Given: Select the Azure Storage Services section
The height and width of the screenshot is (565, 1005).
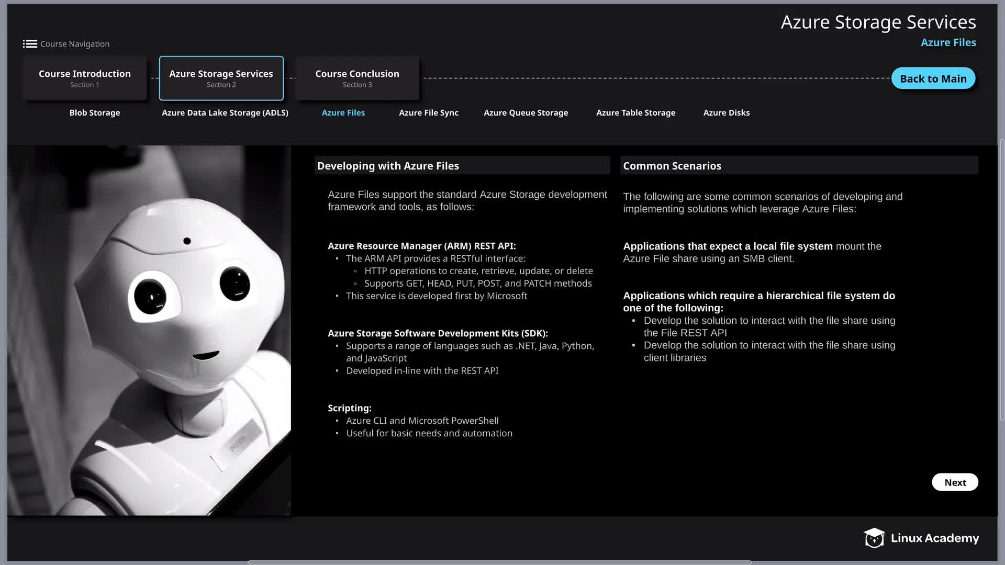Looking at the screenshot, I should point(221,78).
